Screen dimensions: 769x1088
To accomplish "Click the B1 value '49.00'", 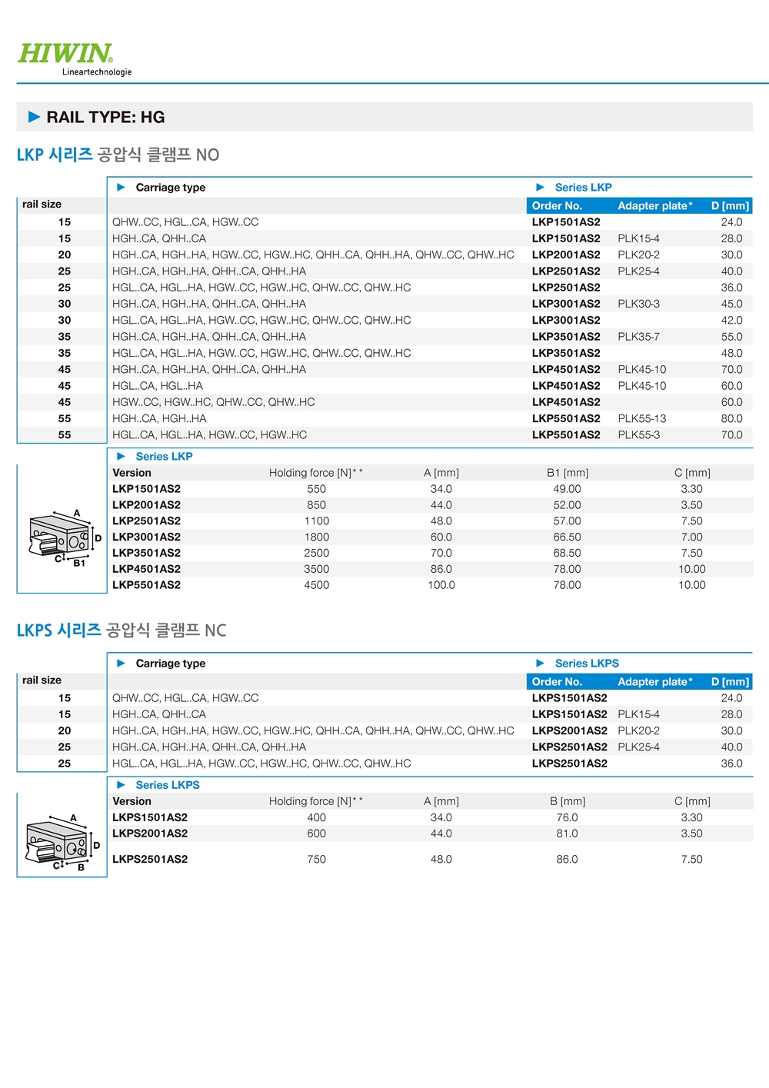I will (568, 489).
